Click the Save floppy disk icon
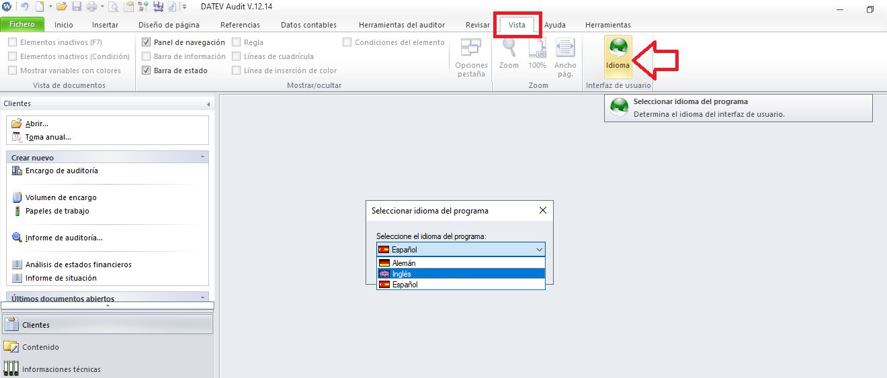887x378 pixels. click(x=77, y=7)
